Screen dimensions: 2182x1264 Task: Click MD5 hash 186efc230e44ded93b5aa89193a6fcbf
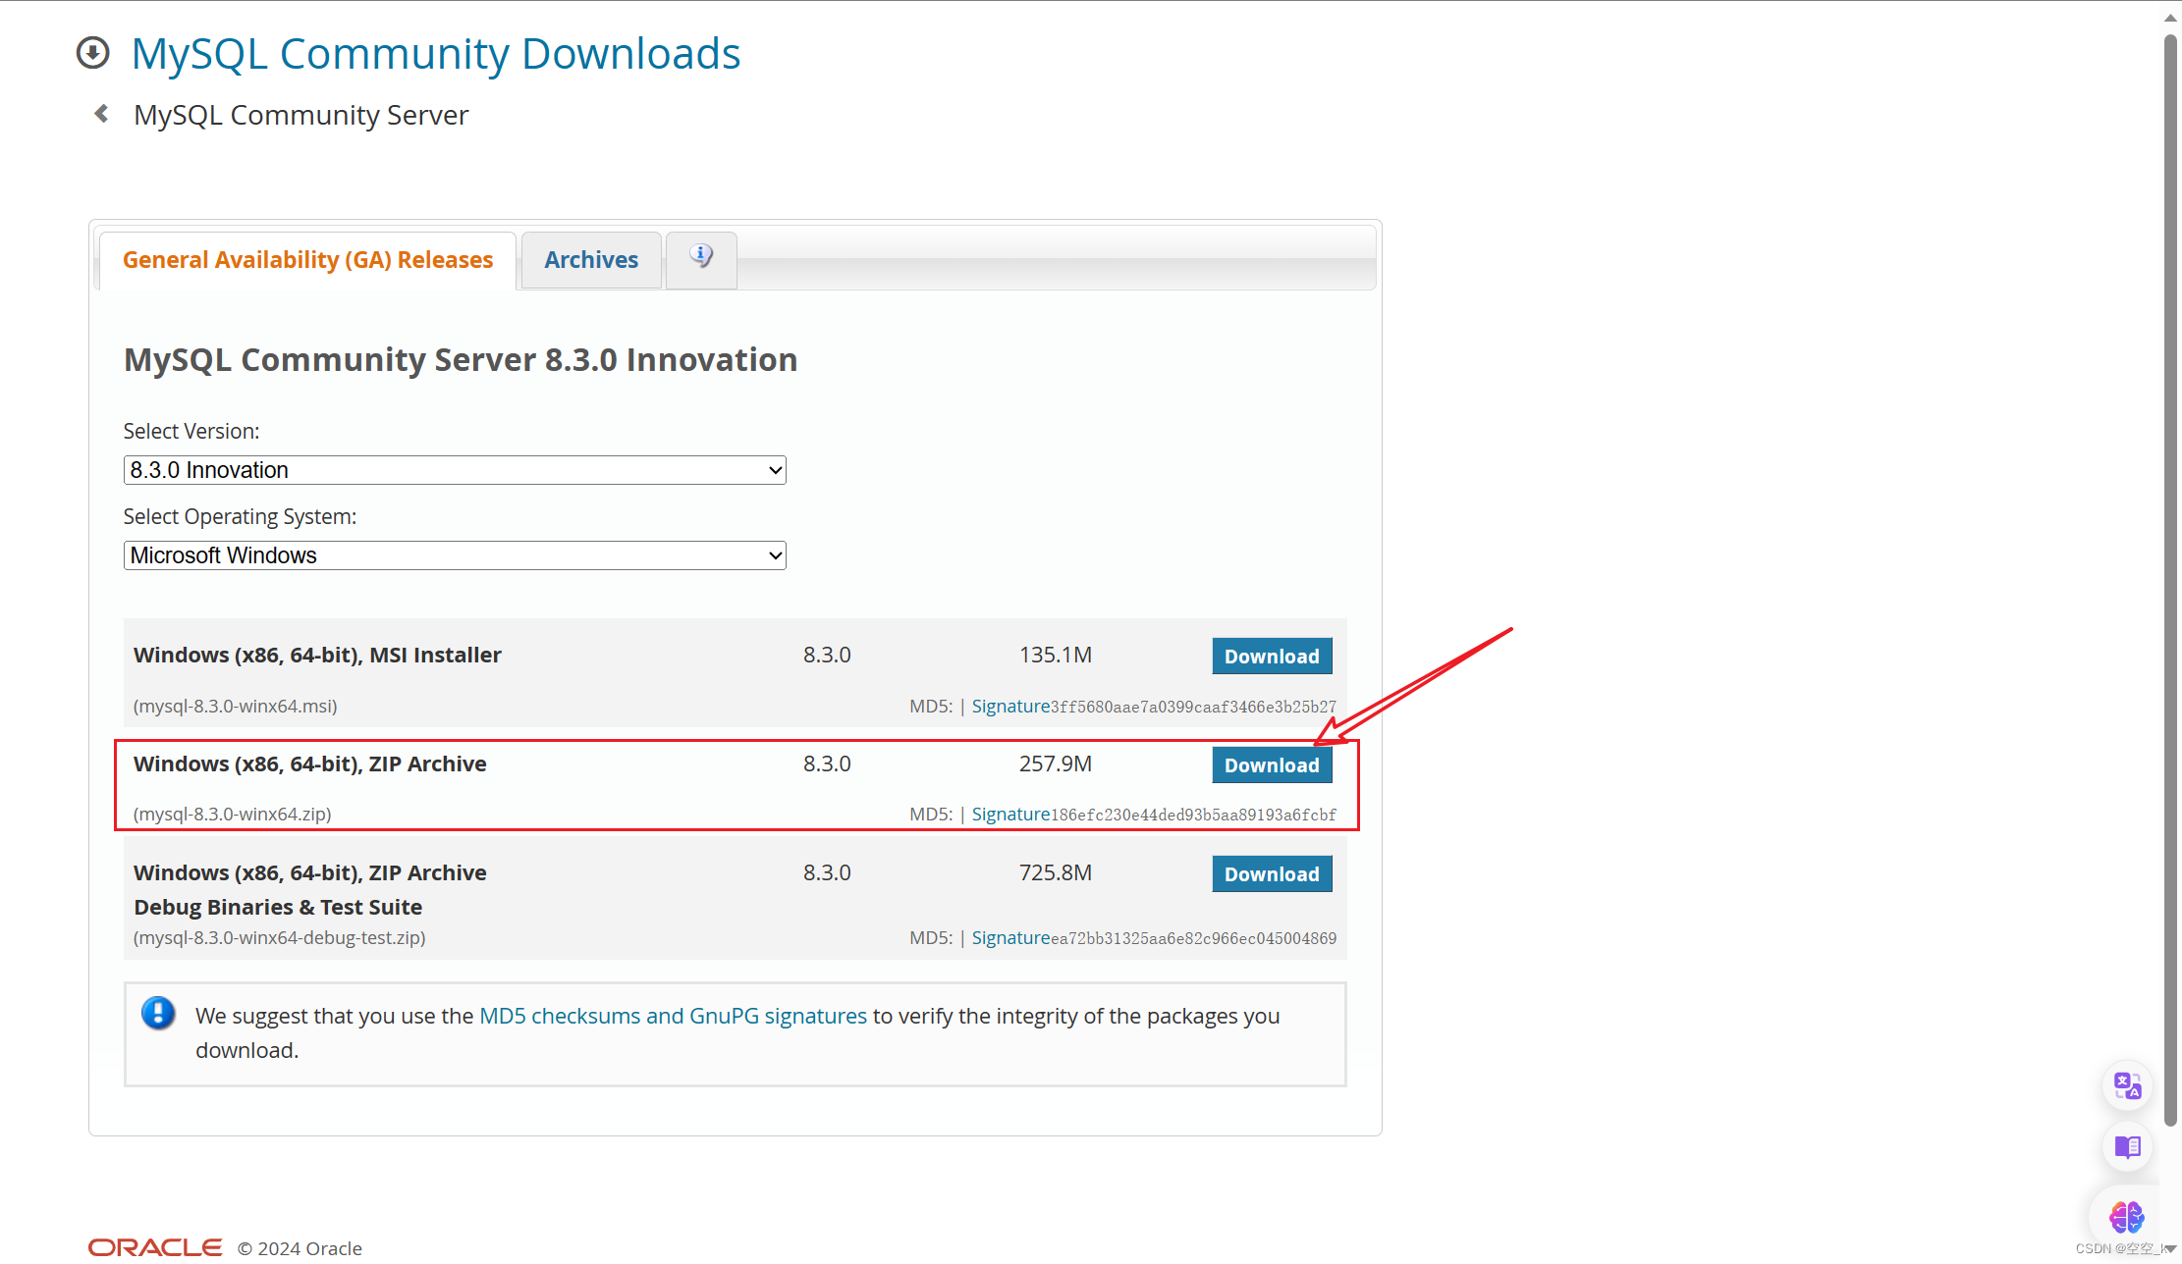click(1194, 815)
